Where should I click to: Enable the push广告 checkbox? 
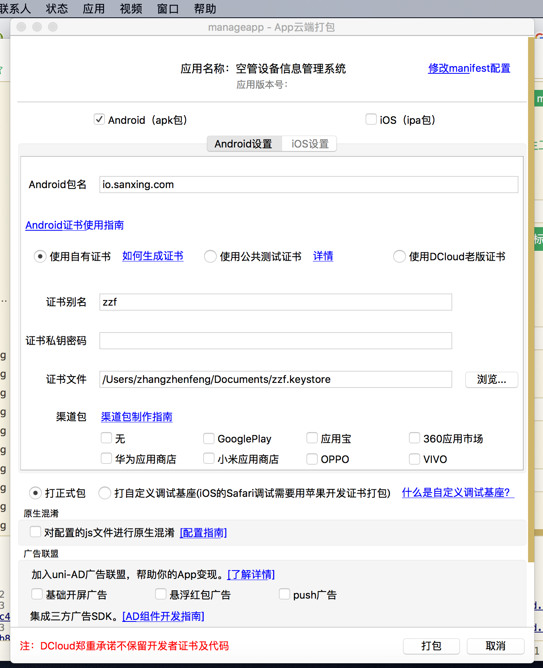click(285, 594)
